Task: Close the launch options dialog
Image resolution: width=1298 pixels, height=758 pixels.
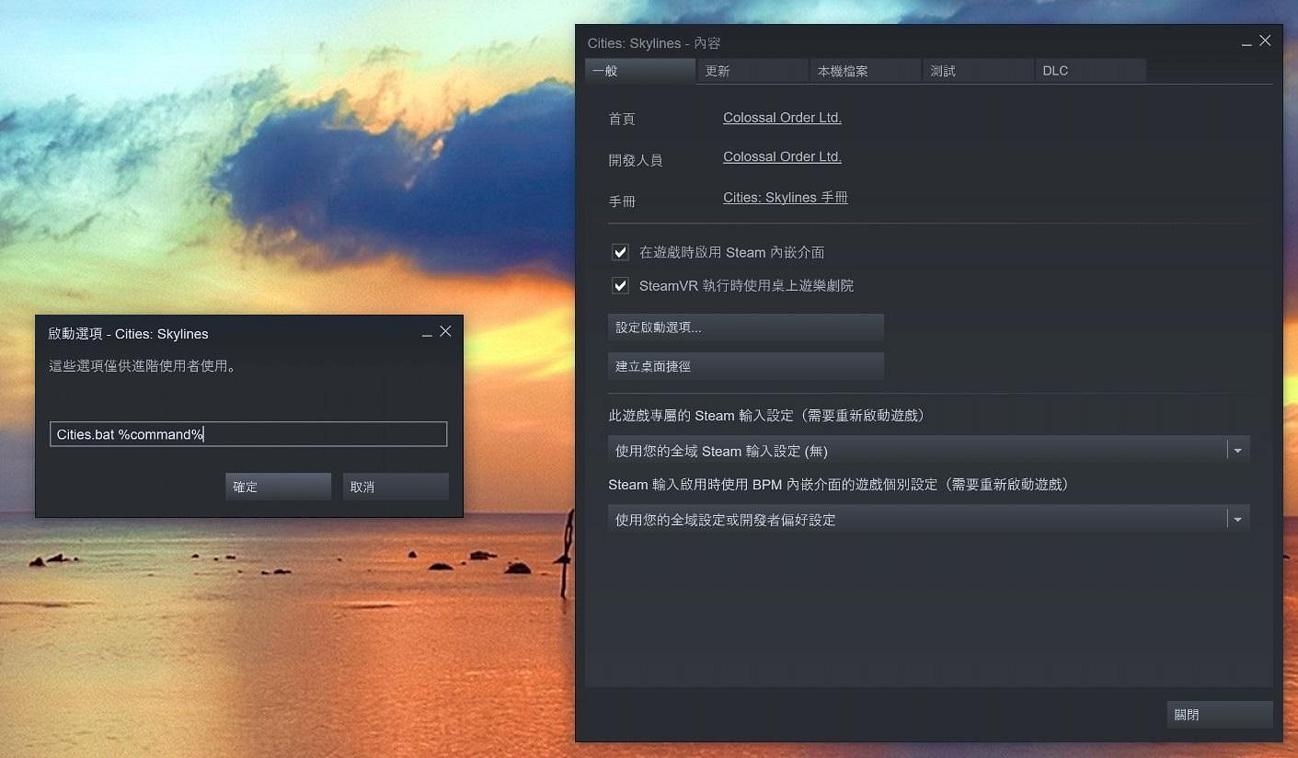Action: [445, 331]
